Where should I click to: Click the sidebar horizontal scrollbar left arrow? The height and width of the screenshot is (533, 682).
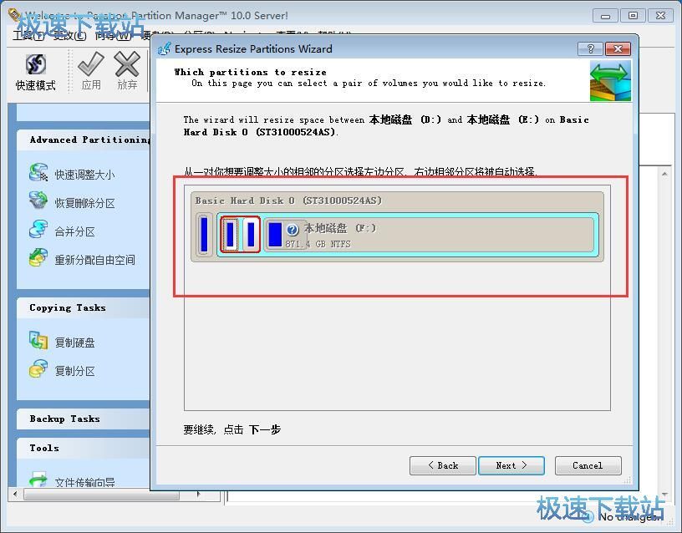point(15,494)
